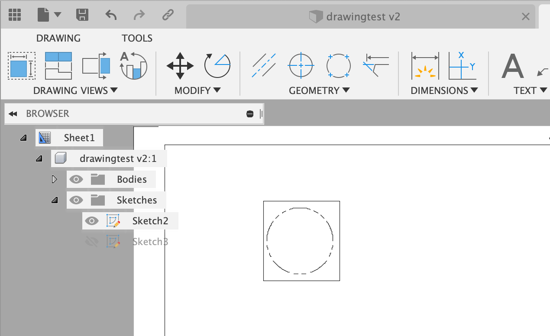
Task: Save the drawing with the floppy icon
Action: [82, 16]
